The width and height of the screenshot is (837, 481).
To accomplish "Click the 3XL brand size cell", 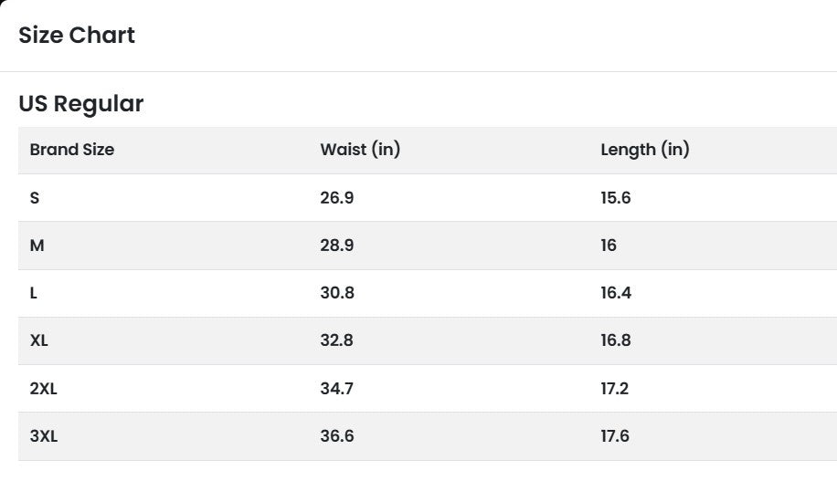I will click(43, 436).
